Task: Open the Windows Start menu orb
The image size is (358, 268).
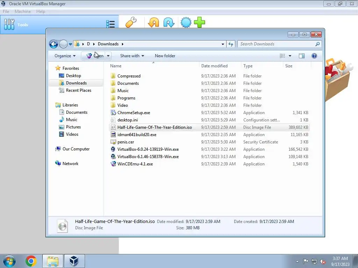Action: (9, 261)
